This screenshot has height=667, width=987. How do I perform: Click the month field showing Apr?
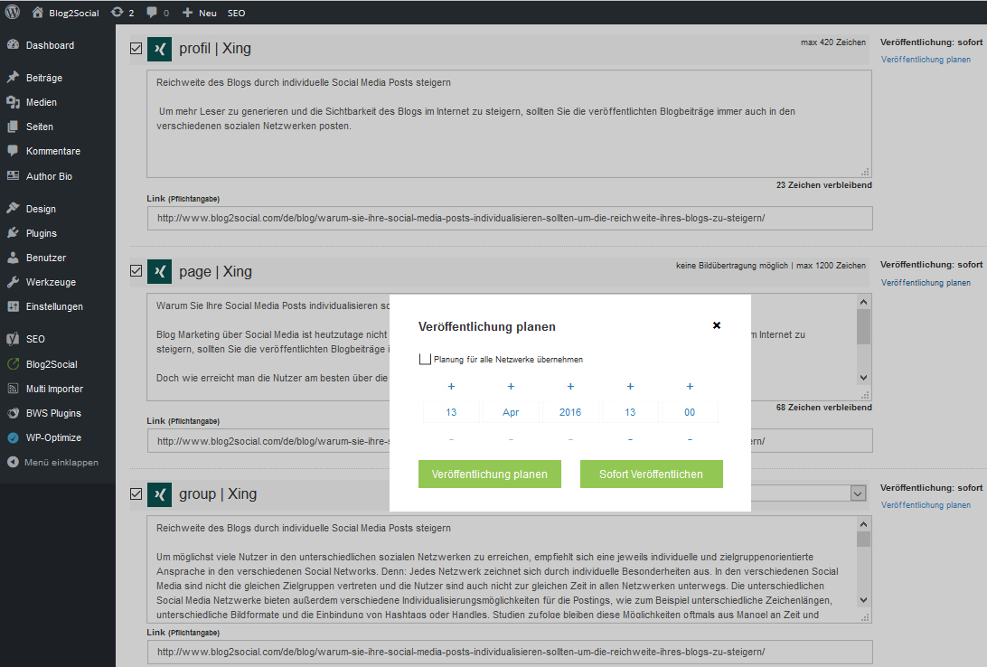(511, 412)
